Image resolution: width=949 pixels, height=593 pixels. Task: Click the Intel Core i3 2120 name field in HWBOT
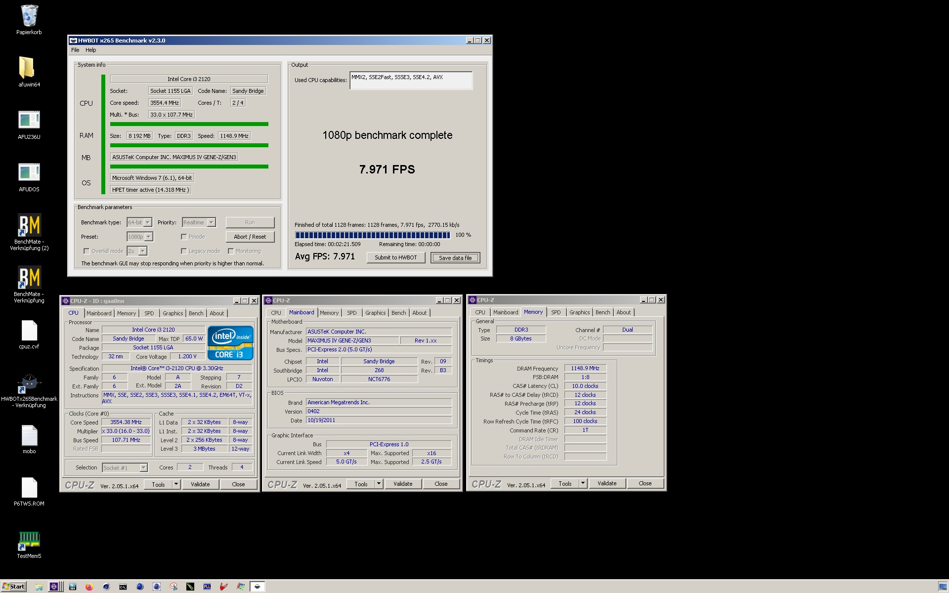189,79
